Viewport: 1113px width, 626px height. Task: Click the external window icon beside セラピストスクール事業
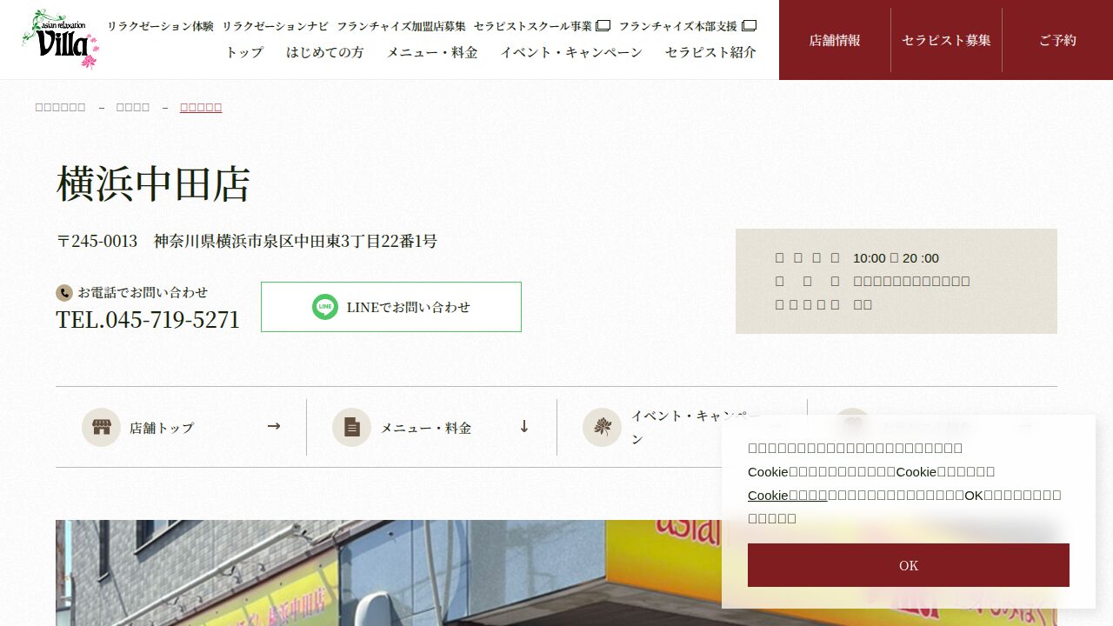point(603,26)
